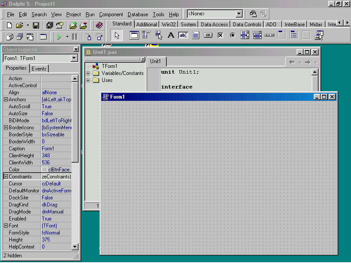351x263 pixels.
Task: Select the Memo component icon
Action: click(x=196, y=35)
